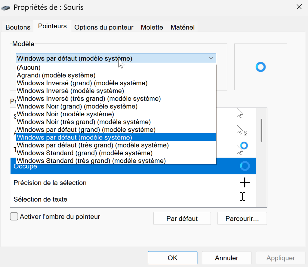The image size is (308, 267).
Task: Click the mouse icon in title bar
Action: pyautogui.click(x=5, y=8)
